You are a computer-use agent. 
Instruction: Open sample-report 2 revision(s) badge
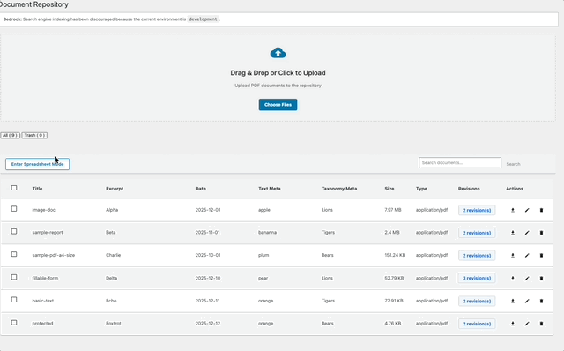[477, 233]
